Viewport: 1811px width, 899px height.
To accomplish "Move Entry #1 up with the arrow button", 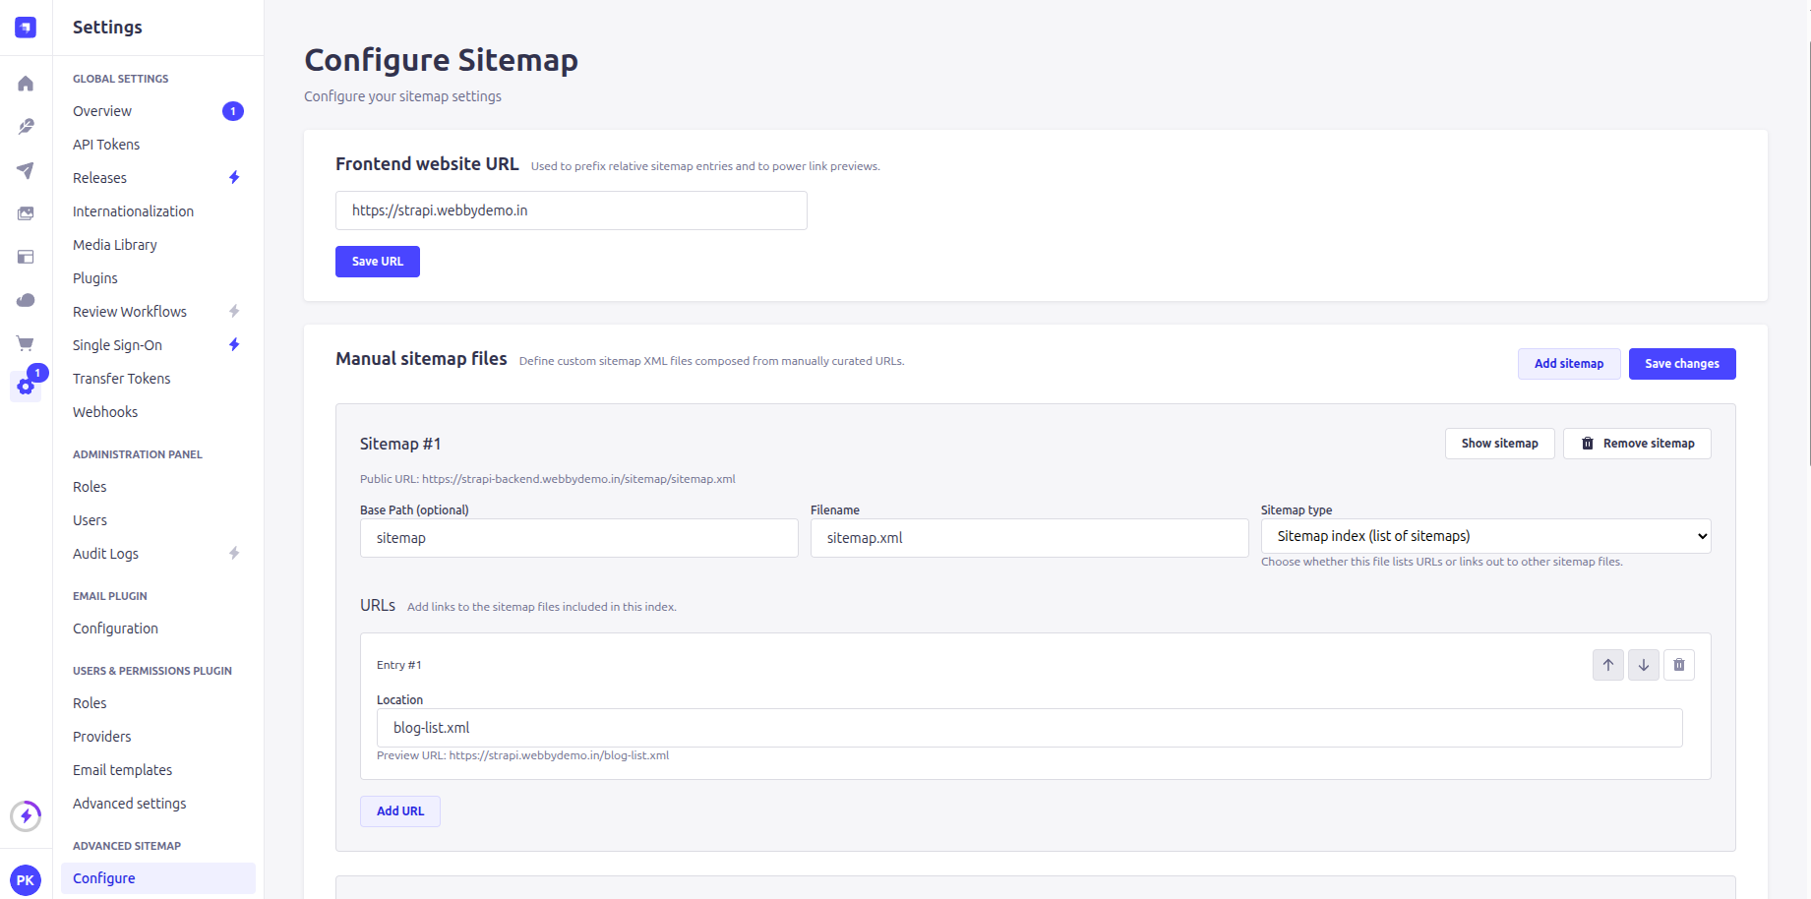I will pyautogui.click(x=1608, y=665).
